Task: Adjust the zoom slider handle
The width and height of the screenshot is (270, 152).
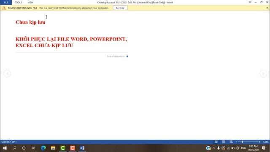Action: (x=242, y=142)
